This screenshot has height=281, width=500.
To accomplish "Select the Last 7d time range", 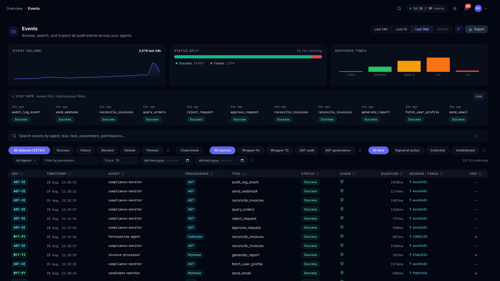I will coord(401,29).
